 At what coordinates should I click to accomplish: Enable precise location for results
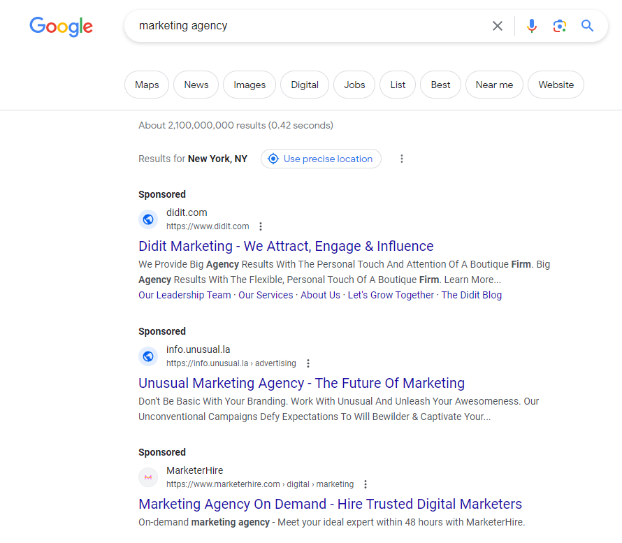tap(321, 159)
